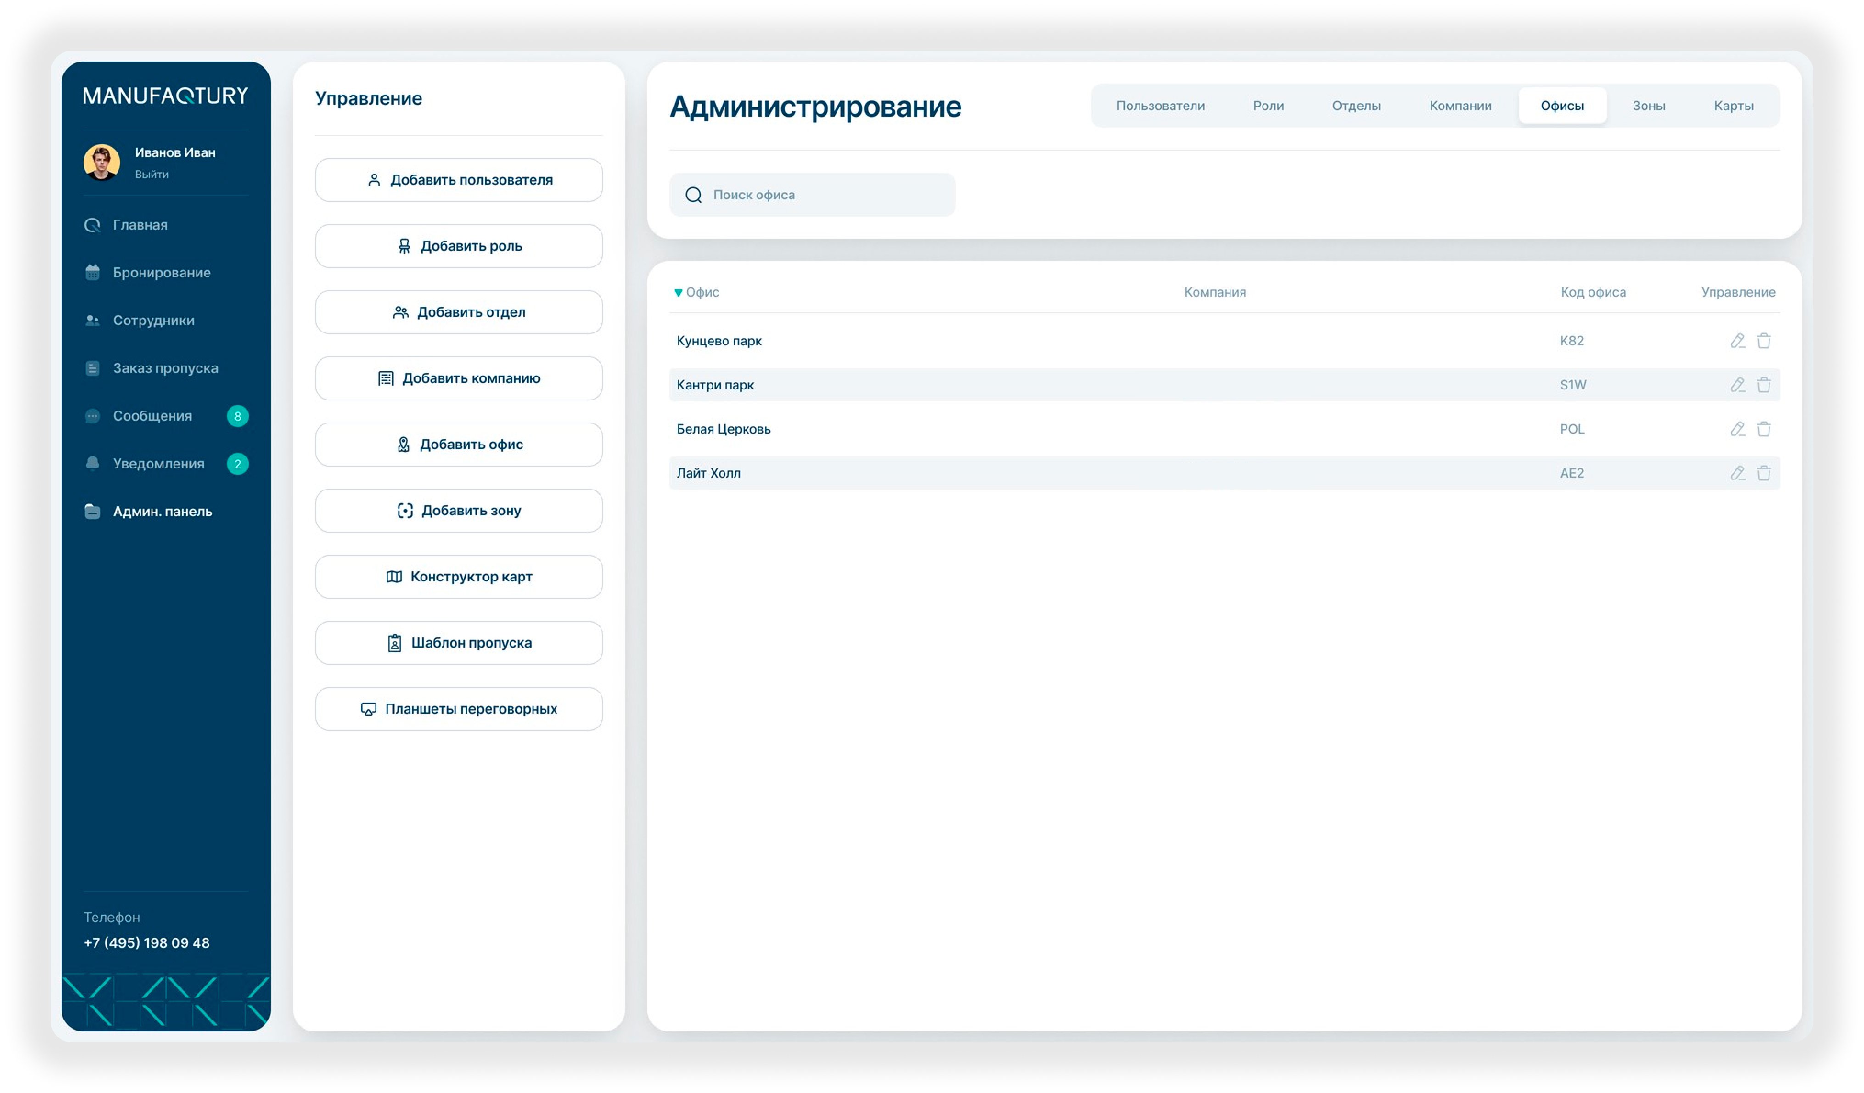Click the Выйти logout link
This screenshot has width=1864, height=1093.
coord(152,175)
